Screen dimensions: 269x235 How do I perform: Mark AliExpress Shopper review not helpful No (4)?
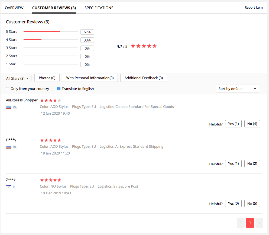click(x=252, y=124)
